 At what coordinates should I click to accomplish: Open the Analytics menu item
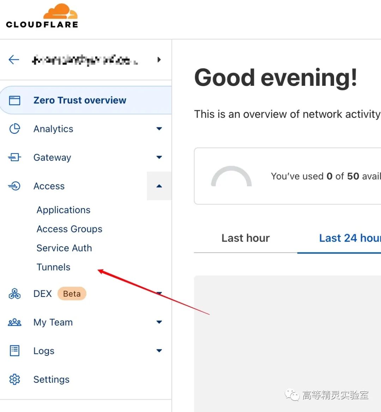click(x=53, y=129)
